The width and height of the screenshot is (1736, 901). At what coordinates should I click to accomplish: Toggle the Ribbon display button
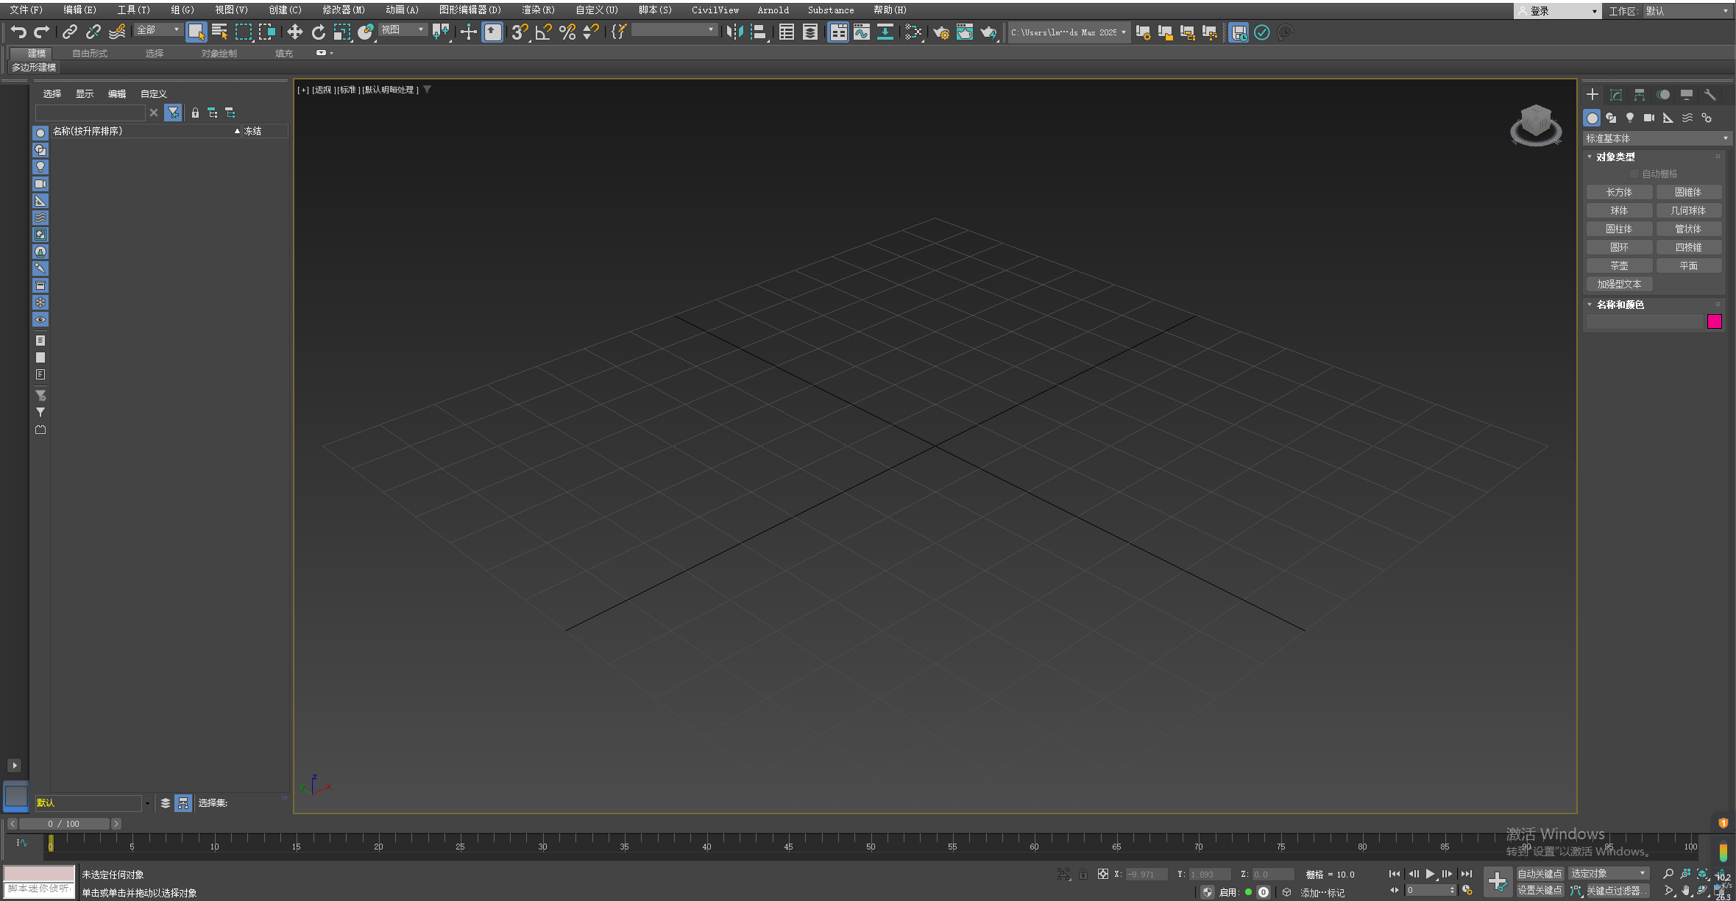point(838,32)
